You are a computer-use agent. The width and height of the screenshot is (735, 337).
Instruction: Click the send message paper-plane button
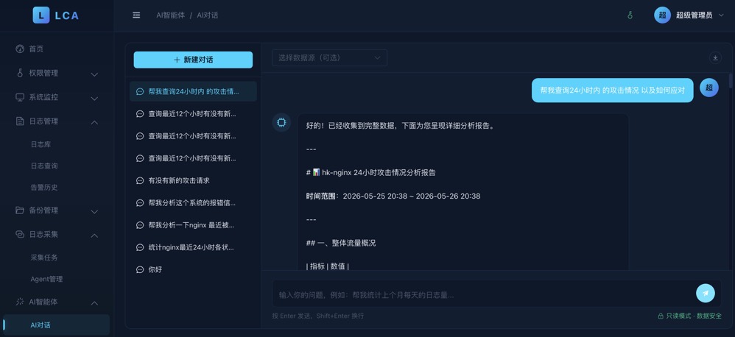pyautogui.click(x=706, y=293)
